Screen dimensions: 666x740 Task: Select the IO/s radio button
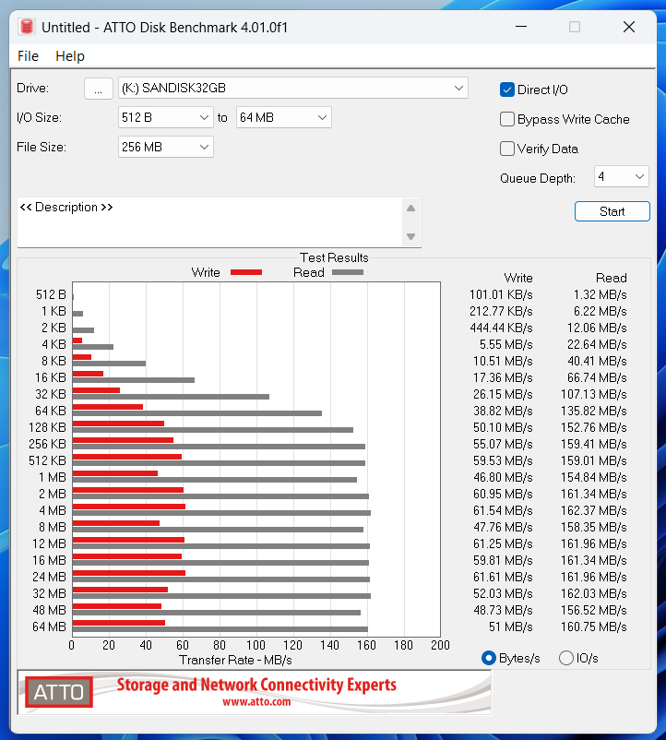point(566,658)
